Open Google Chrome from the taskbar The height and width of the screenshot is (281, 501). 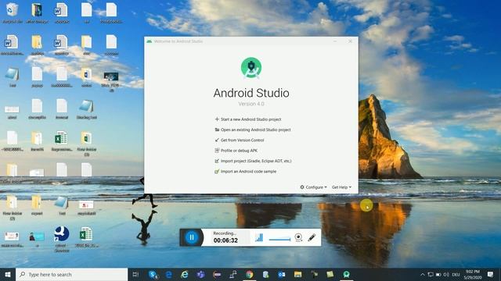point(249,274)
